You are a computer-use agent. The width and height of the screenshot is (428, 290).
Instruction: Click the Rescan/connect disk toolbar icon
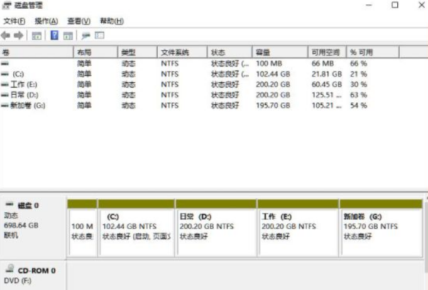coord(86,36)
